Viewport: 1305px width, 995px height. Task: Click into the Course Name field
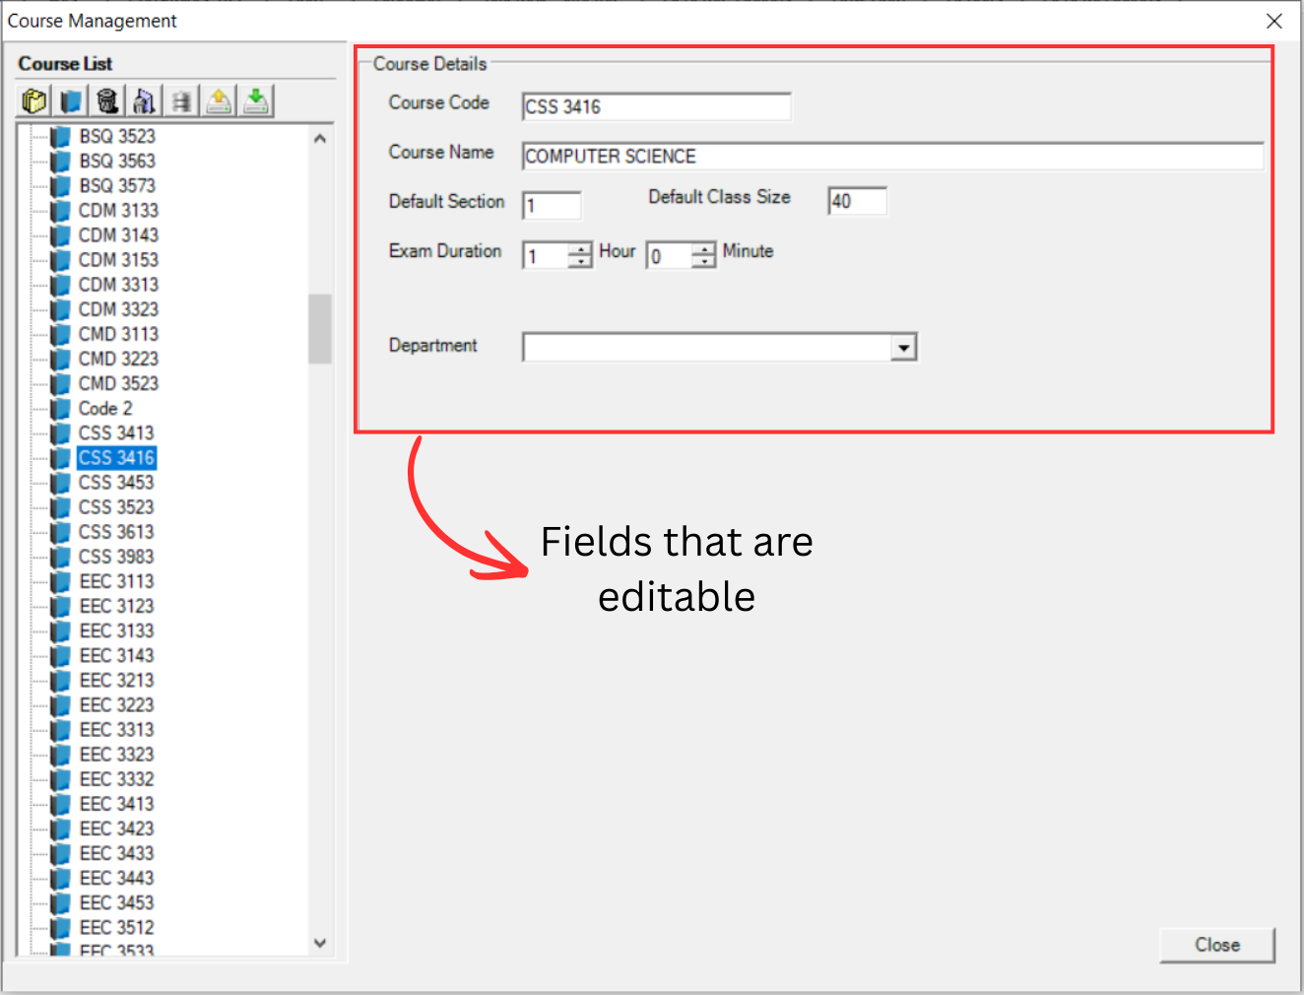coord(893,156)
